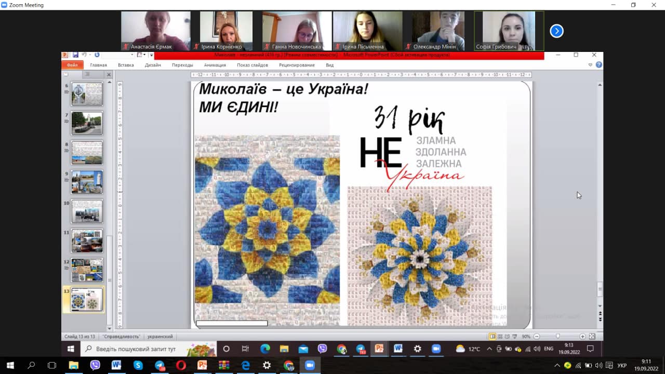Screen dimensions: 665x374
Task: Fit slide to current window
Action: tap(592, 337)
